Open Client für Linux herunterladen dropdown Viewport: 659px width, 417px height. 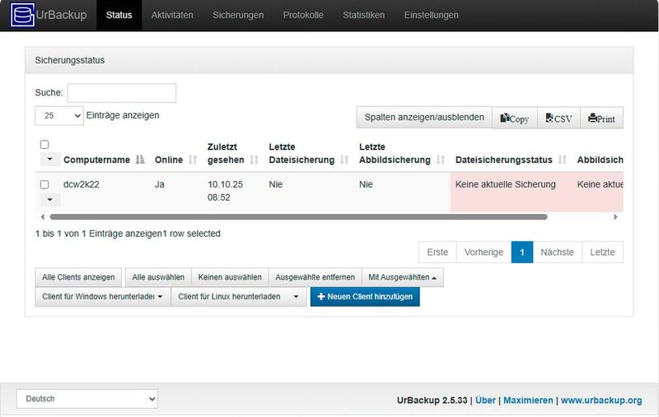(x=239, y=297)
